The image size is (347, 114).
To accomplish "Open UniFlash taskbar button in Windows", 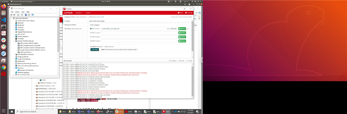I will coord(166,112).
